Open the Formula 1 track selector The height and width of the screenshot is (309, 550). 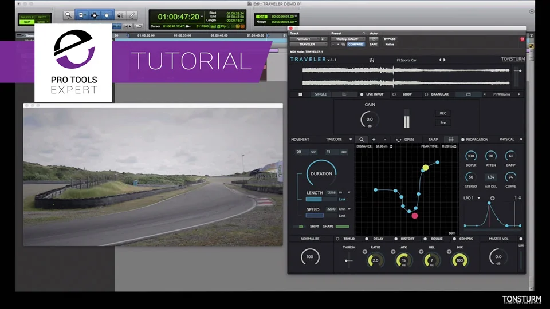coord(305,39)
